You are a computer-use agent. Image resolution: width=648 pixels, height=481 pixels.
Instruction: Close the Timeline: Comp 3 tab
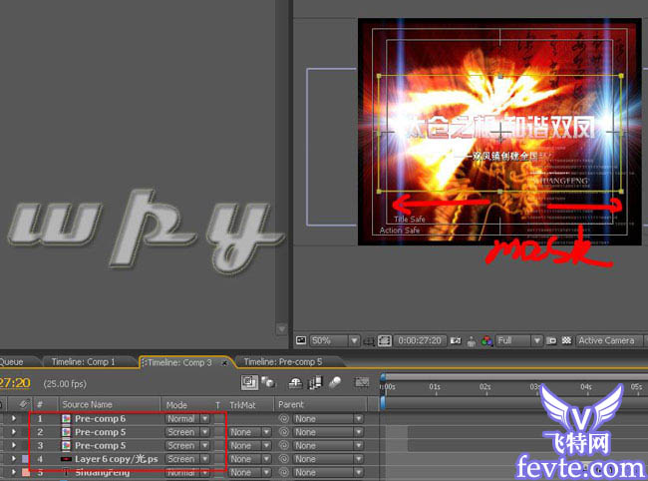click(x=225, y=363)
